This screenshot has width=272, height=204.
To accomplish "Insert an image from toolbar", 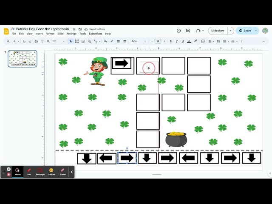I will click(83, 41).
